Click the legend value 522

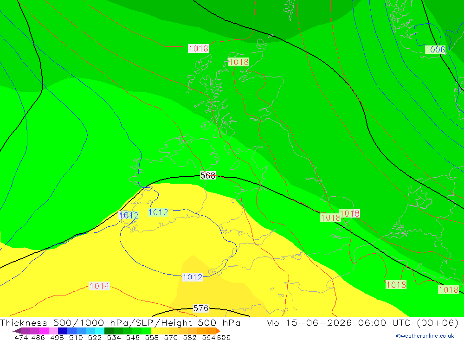95,337
